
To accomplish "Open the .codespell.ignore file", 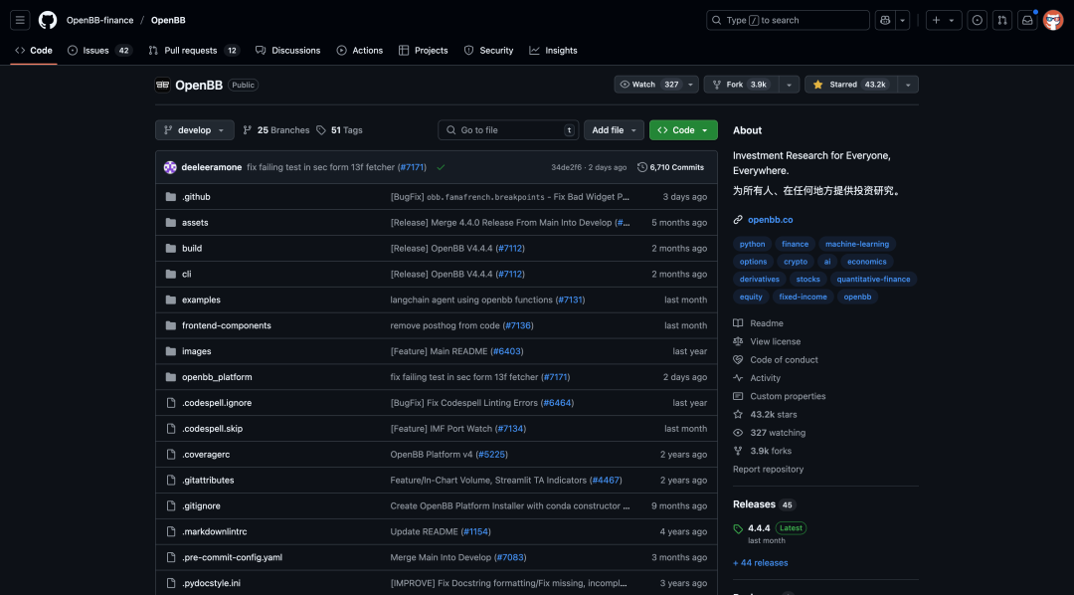I will point(217,403).
